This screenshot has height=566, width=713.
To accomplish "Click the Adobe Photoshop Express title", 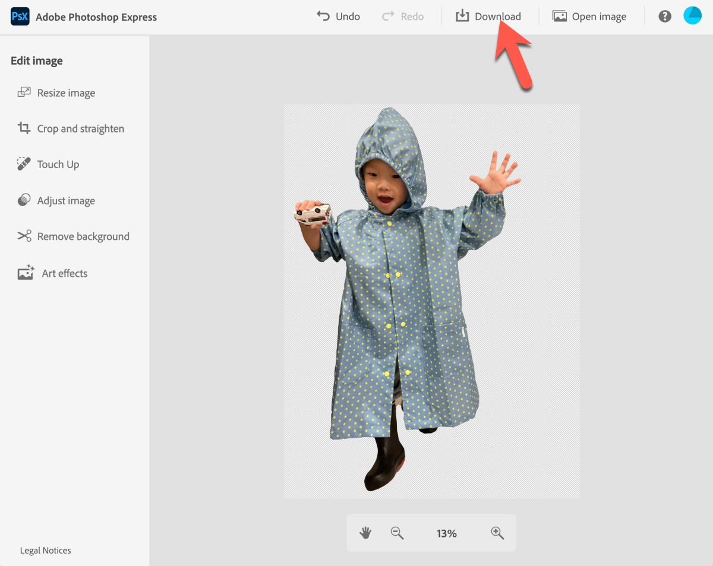I will pyautogui.click(x=96, y=17).
